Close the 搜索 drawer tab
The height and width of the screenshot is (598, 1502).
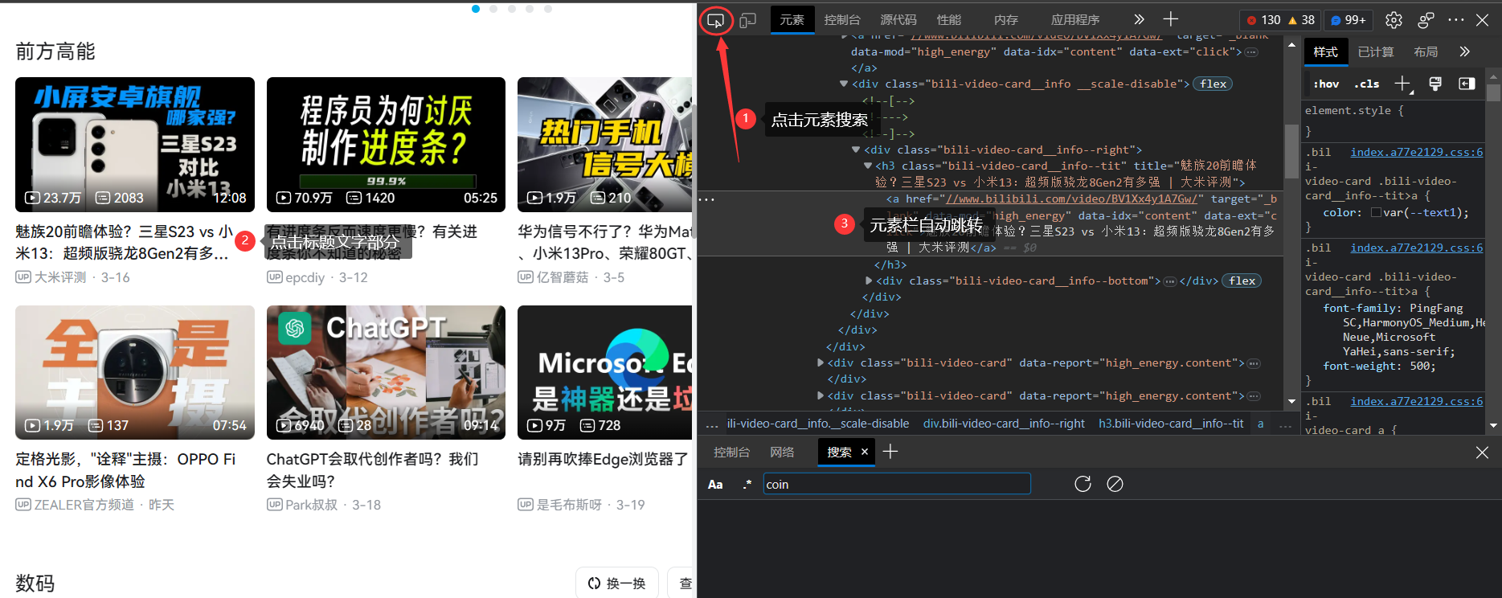865,452
